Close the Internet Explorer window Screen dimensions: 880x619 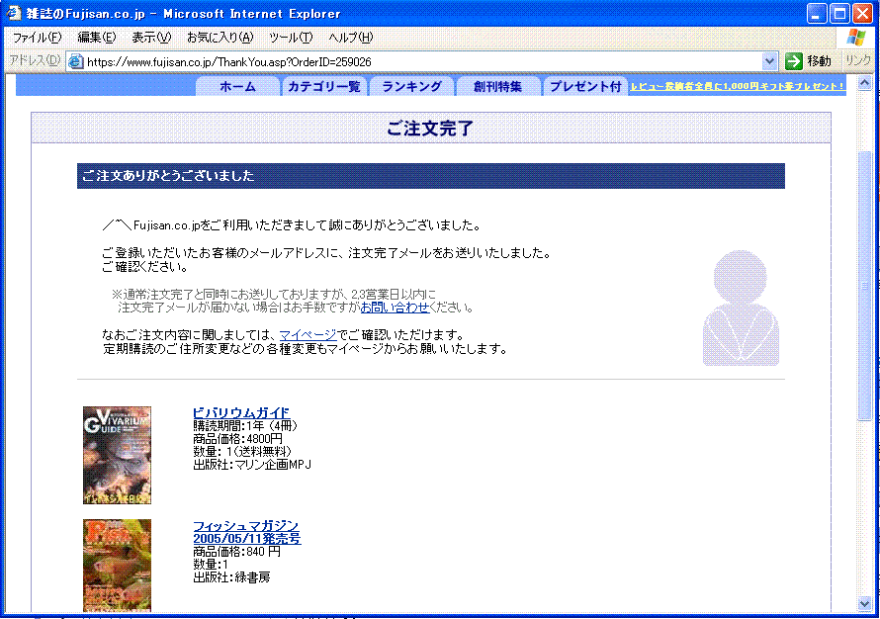pos(862,14)
